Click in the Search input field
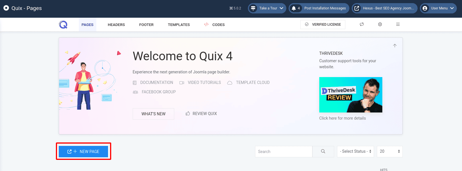The width and height of the screenshot is (462, 171). [283, 152]
